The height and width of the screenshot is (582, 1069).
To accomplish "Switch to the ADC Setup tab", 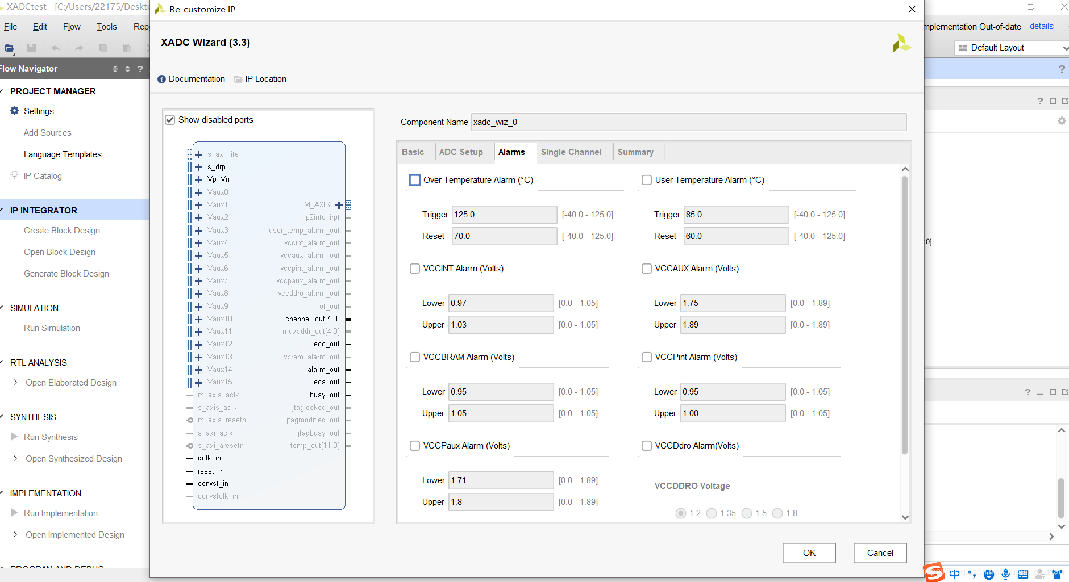I will tap(461, 152).
